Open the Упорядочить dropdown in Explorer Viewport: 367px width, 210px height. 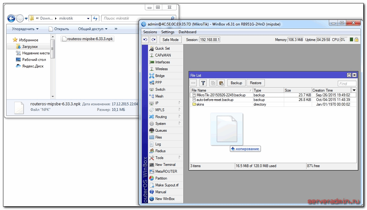[x=25, y=29]
